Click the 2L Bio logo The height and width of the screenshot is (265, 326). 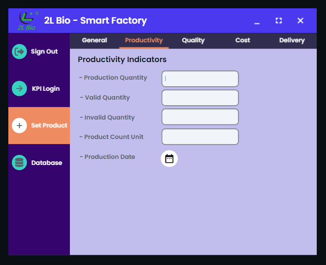(x=28, y=21)
